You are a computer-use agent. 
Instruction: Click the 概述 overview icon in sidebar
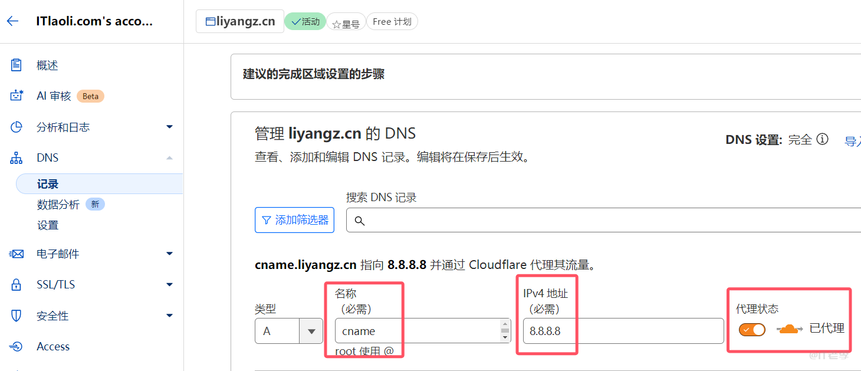[x=15, y=65]
